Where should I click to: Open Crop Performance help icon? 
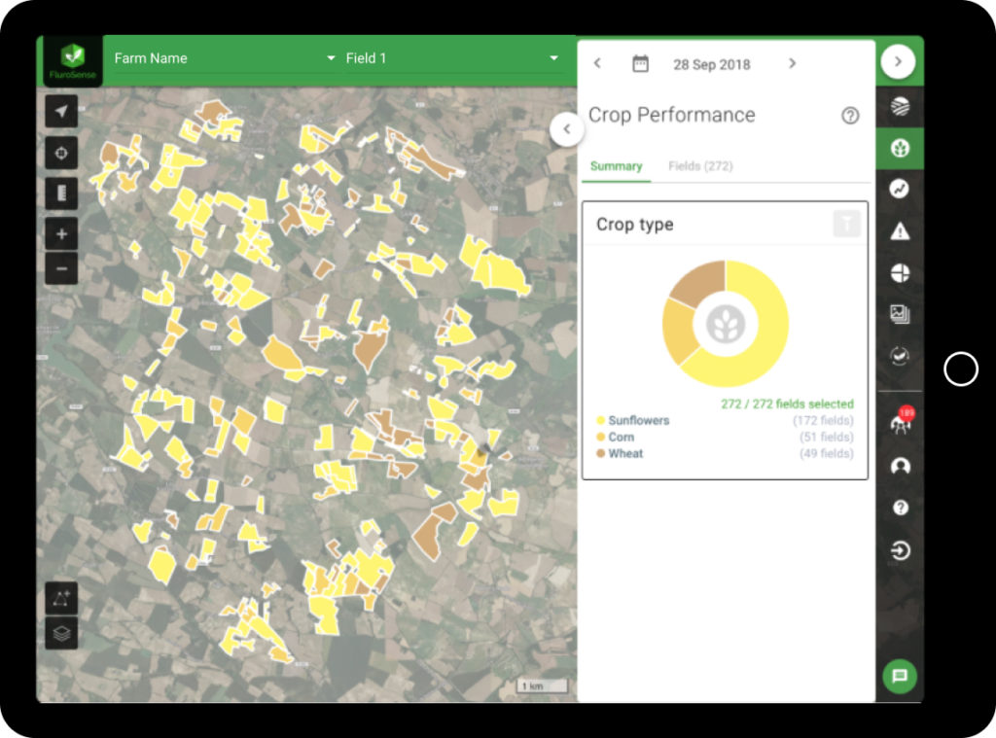(x=850, y=116)
